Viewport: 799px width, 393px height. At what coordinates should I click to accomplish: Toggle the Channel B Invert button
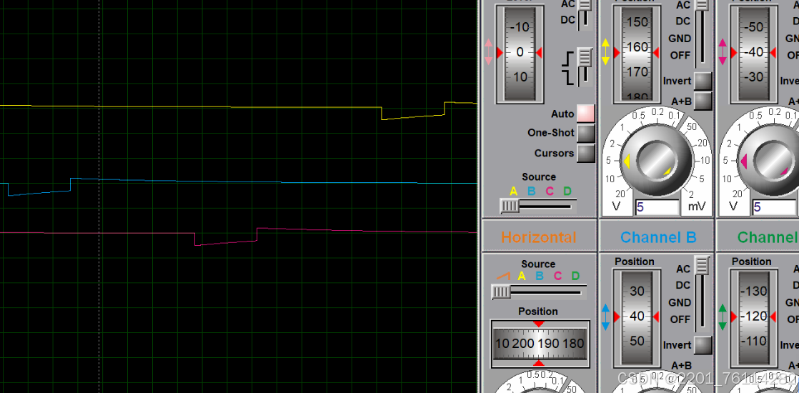tap(703, 345)
